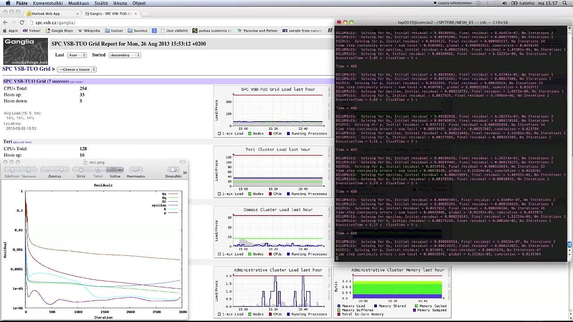The width and height of the screenshot is (573, 322).
Task: Click the address bar showing spc.vsb.cz/ganglia
Action: 179,22
